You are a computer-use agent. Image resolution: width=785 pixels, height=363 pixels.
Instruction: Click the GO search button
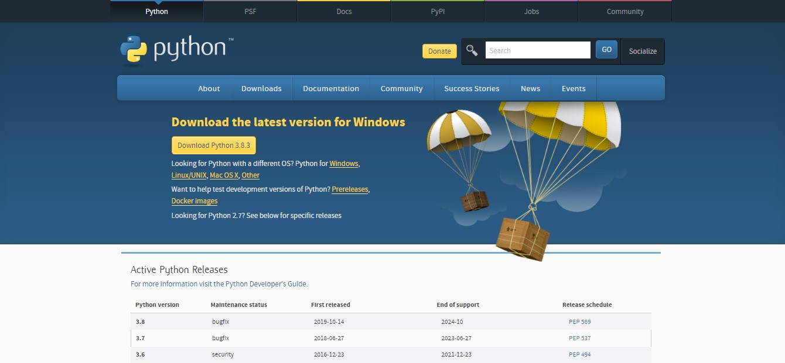click(x=606, y=50)
